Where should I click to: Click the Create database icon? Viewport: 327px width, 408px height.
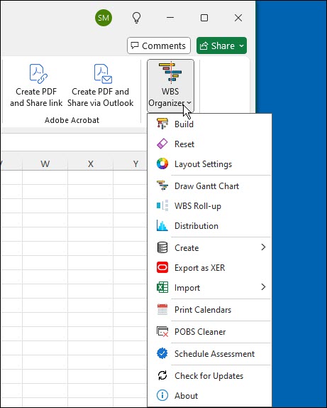tap(162, 247)
